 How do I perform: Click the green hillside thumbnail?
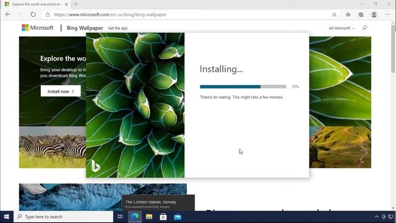click(x=340, y=147)
